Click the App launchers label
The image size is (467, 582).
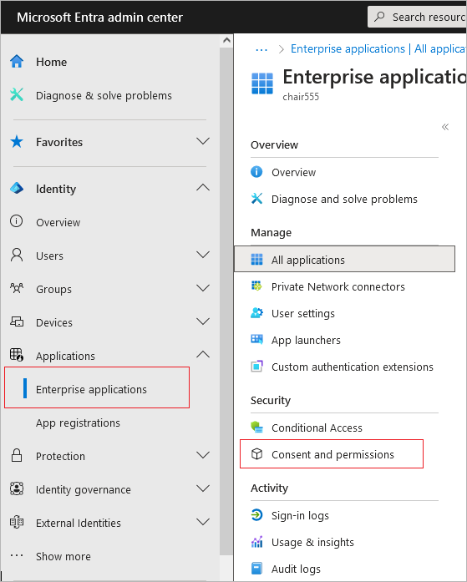coord(306,341)
